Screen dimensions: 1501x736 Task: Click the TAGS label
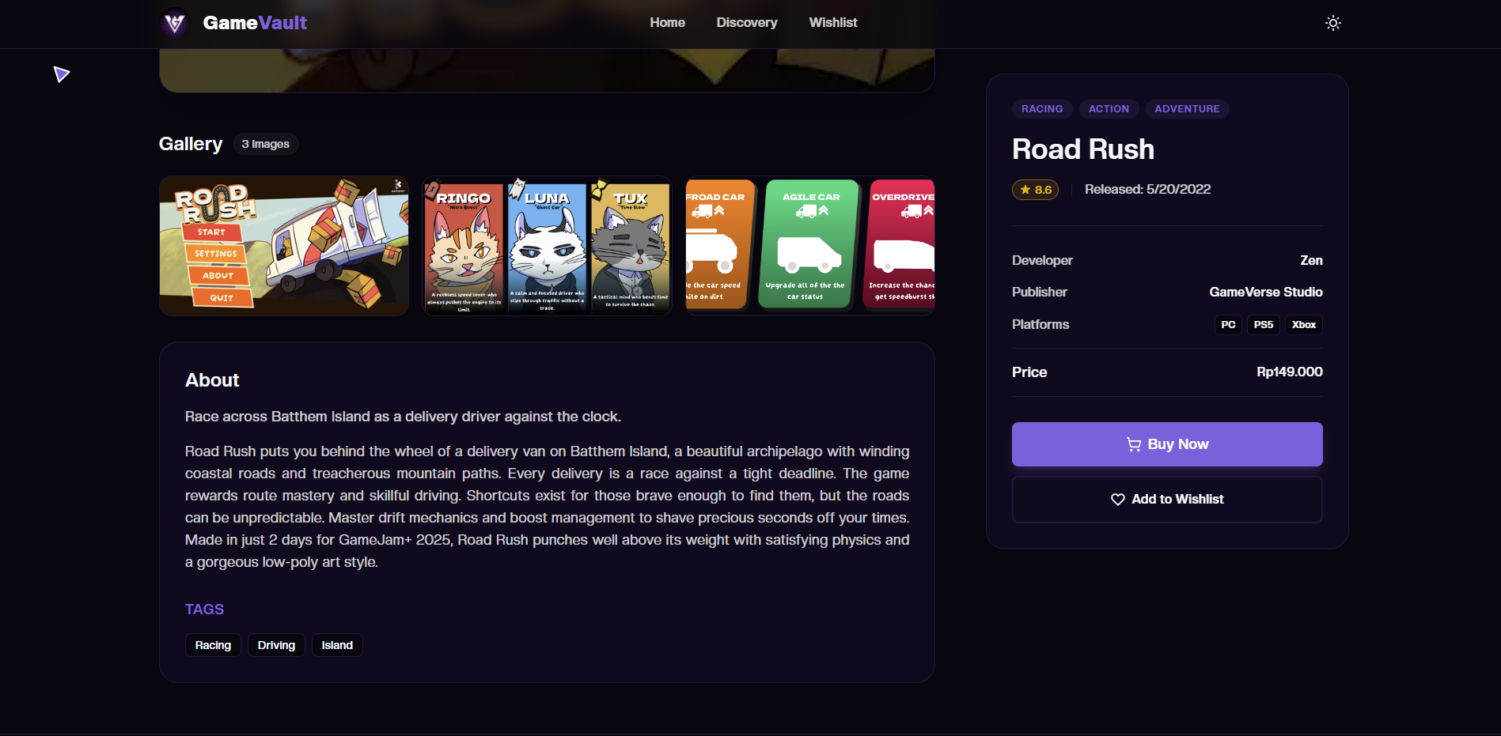(204, 610)
